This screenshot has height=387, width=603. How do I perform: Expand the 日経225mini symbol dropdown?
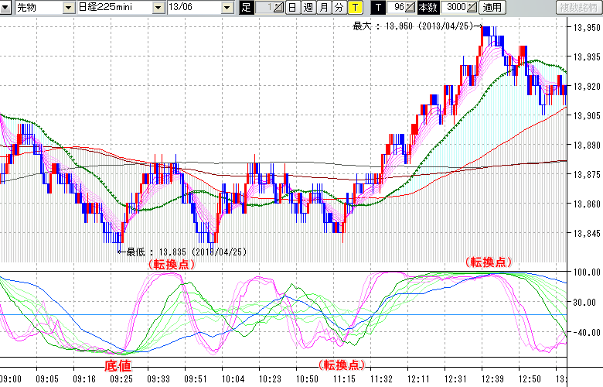(x=158, y=8)
